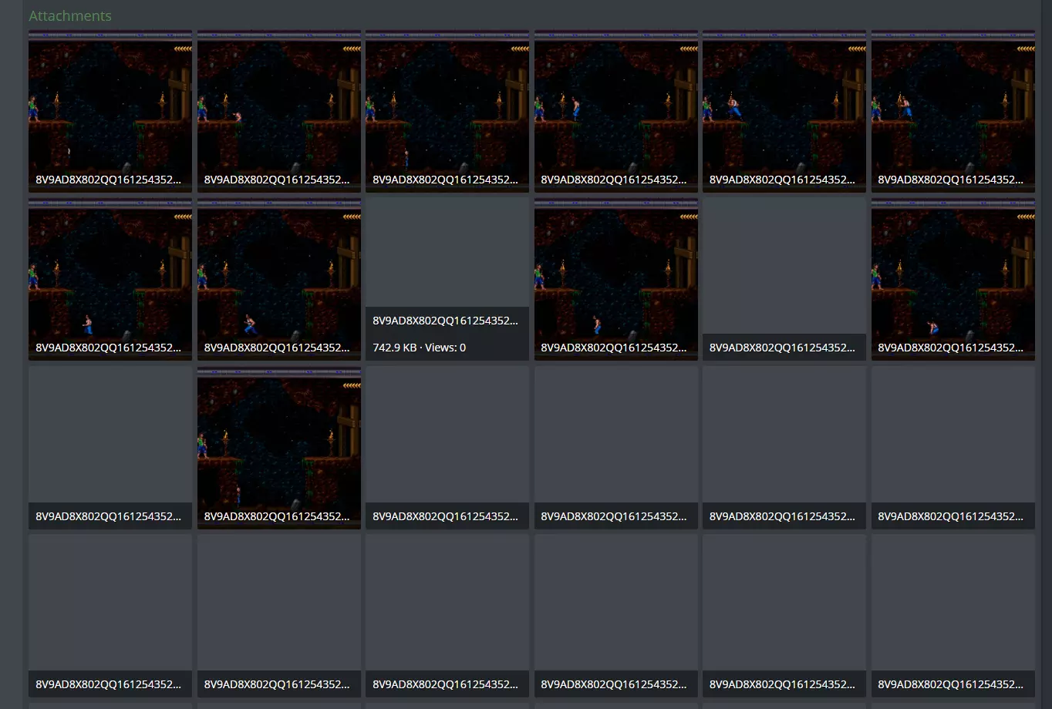Open second-row, sixth-column attachment thumbnail
Image resolution: width=1052 pixels, height=709 pixels.
pyautogui.click(x=953, y=280)
